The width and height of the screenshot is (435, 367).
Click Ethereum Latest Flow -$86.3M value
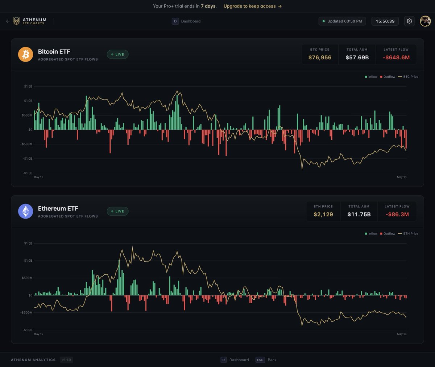397,214
